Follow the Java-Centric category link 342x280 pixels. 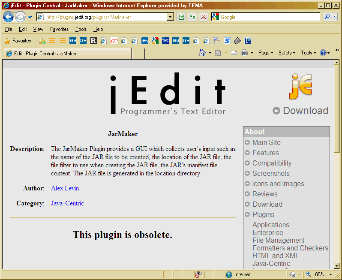click(x=67, y=203)
